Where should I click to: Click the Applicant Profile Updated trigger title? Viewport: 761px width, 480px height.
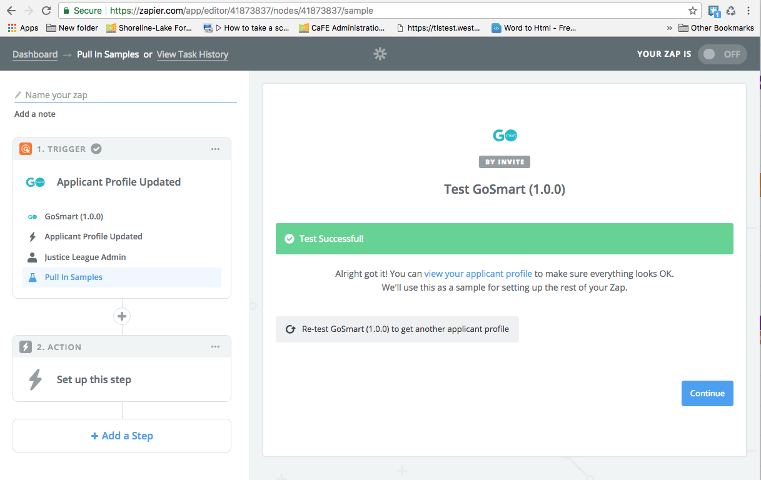(x=119, y=182)
